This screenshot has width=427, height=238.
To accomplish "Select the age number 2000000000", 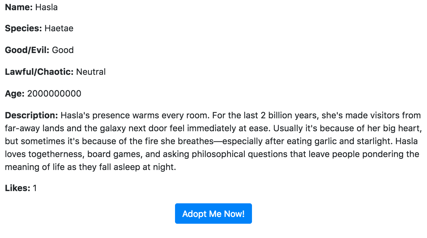I will 54,94.
